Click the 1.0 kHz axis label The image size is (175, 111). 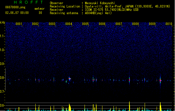click(3, 50)
